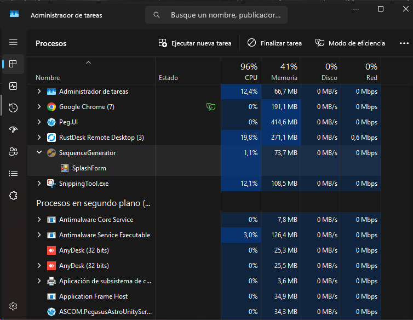Click the Procesos page title
This screenshot has height=320, width=413.
51,43
